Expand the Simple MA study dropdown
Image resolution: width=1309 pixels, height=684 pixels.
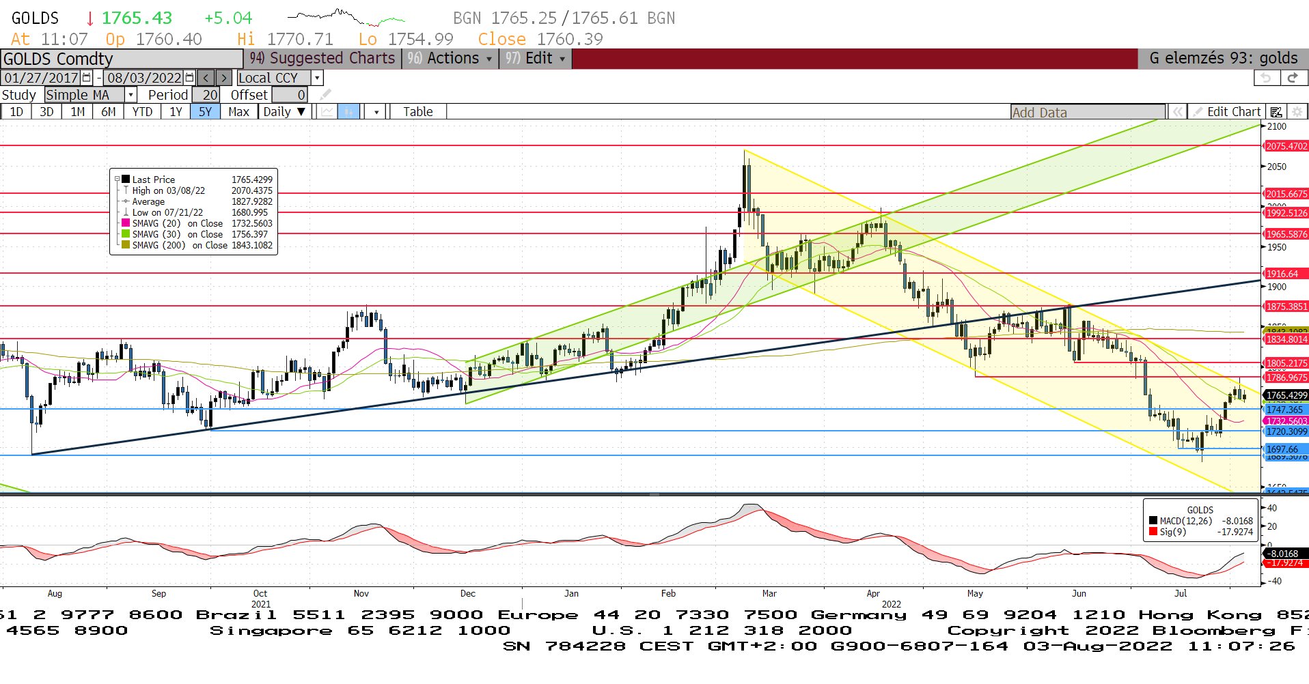tap(130, 95)
